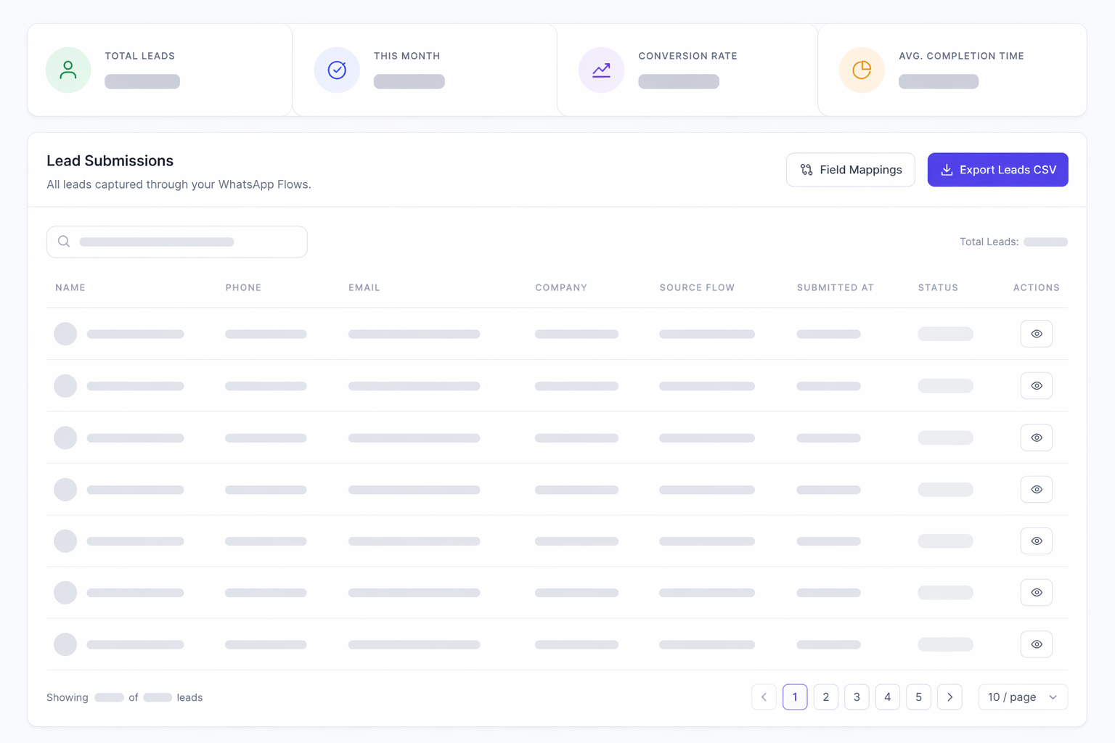Image resolution: width=1115 pixels, height=743 pixels.
Task: View the third lead row via eye icon
Action: pyautogui.click(x=1037, y=438)
